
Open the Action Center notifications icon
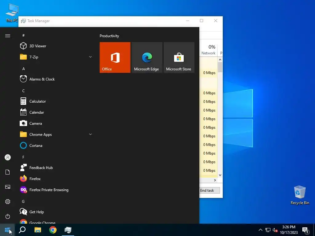click(x=305, y=230)
